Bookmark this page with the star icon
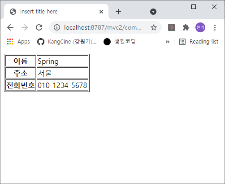225x184 pixels. tap(154, 27)
